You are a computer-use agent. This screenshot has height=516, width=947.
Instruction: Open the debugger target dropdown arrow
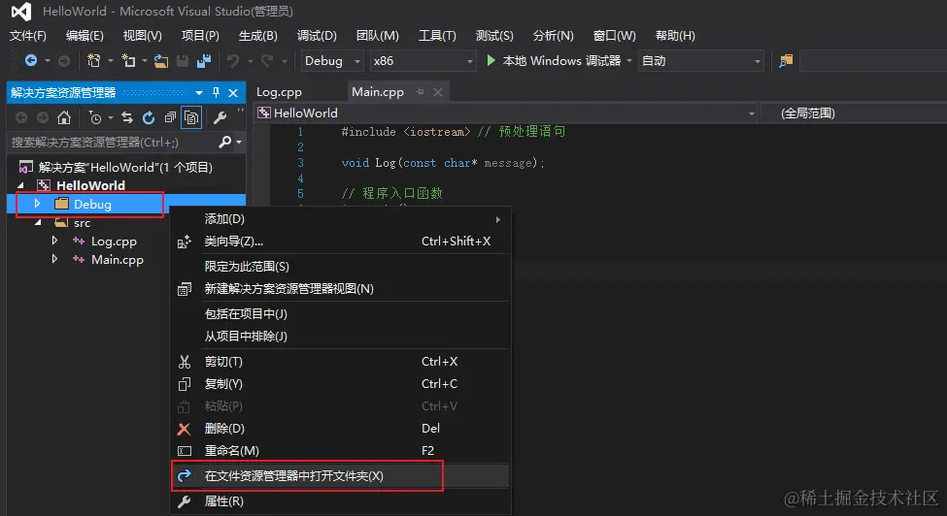pos(628,61)
